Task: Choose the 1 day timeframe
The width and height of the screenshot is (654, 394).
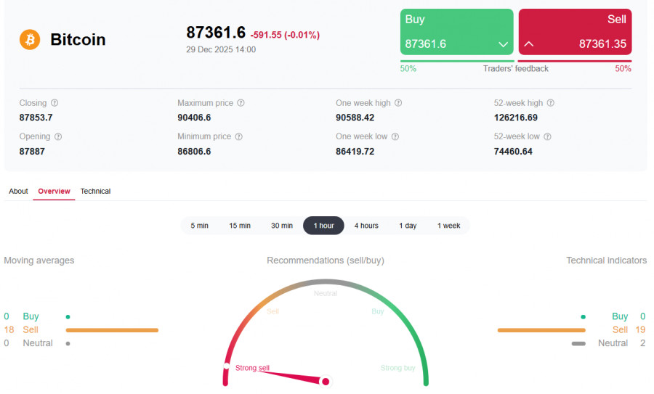Action: [408, 226]
